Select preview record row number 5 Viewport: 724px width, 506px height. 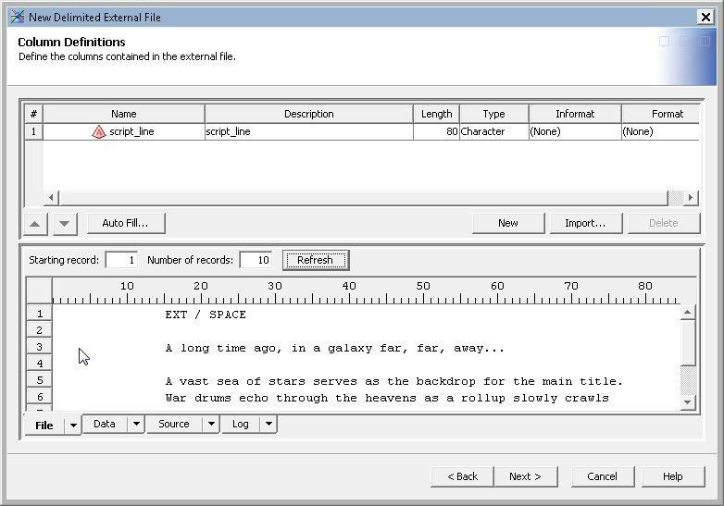pyautogui.click(x=40, y=380)
